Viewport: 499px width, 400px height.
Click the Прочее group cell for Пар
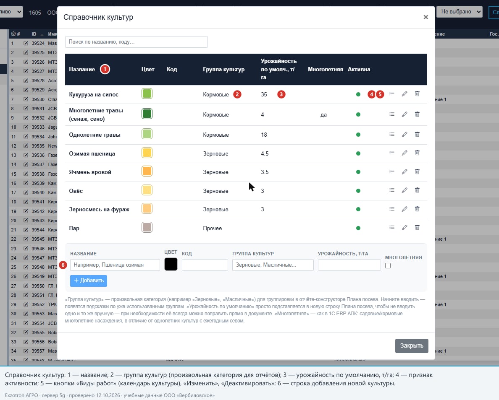click(212, 228)
